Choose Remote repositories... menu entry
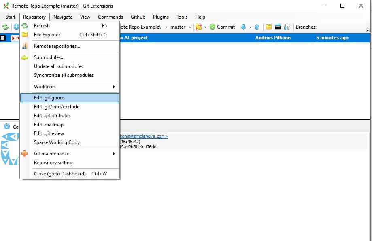 (70, 46)
